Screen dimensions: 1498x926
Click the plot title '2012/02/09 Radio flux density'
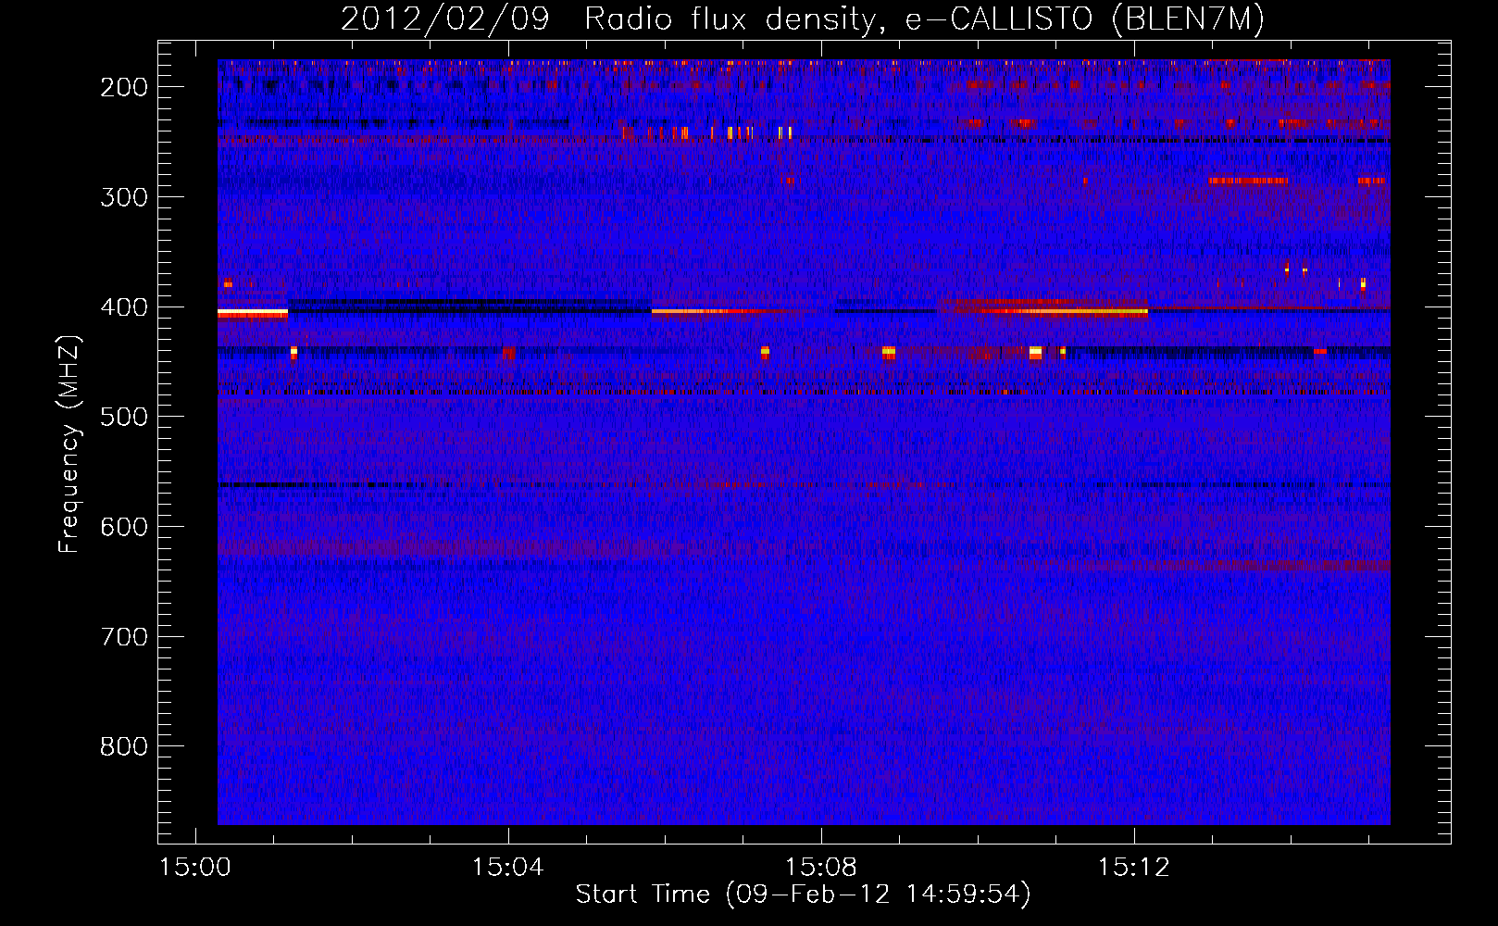[x=608, y=19]
